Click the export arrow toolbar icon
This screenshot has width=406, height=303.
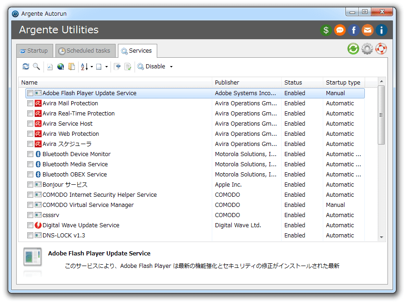click(117, 67)
